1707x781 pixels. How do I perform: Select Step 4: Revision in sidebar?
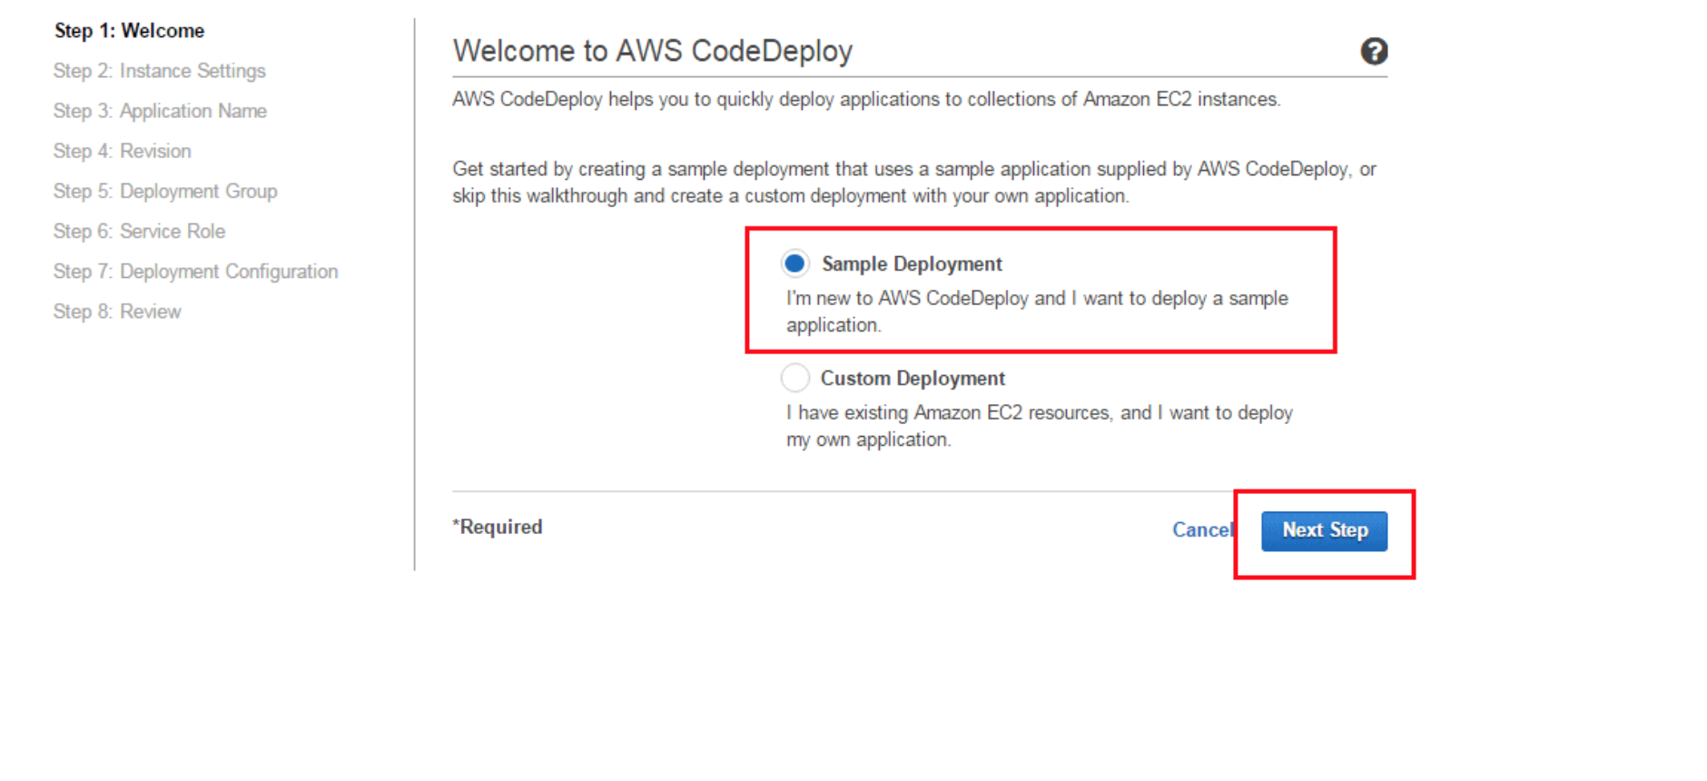pyautogui.click(x=122, y=151)
